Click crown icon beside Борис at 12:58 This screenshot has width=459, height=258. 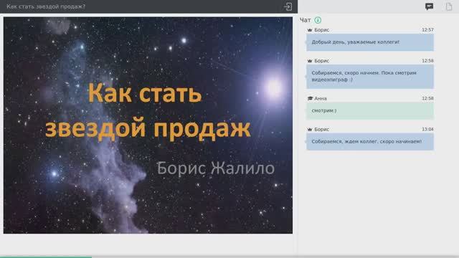pyautogui.click(x=310, y=61)
